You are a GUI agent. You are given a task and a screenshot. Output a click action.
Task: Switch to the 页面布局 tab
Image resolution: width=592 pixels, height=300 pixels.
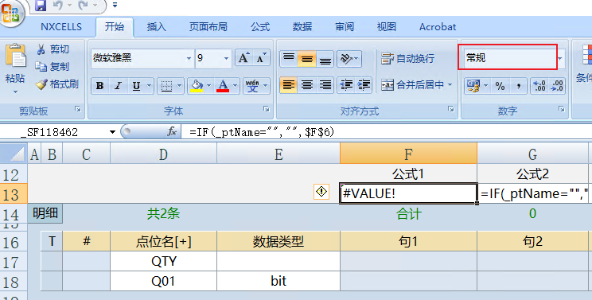[208, 27]
